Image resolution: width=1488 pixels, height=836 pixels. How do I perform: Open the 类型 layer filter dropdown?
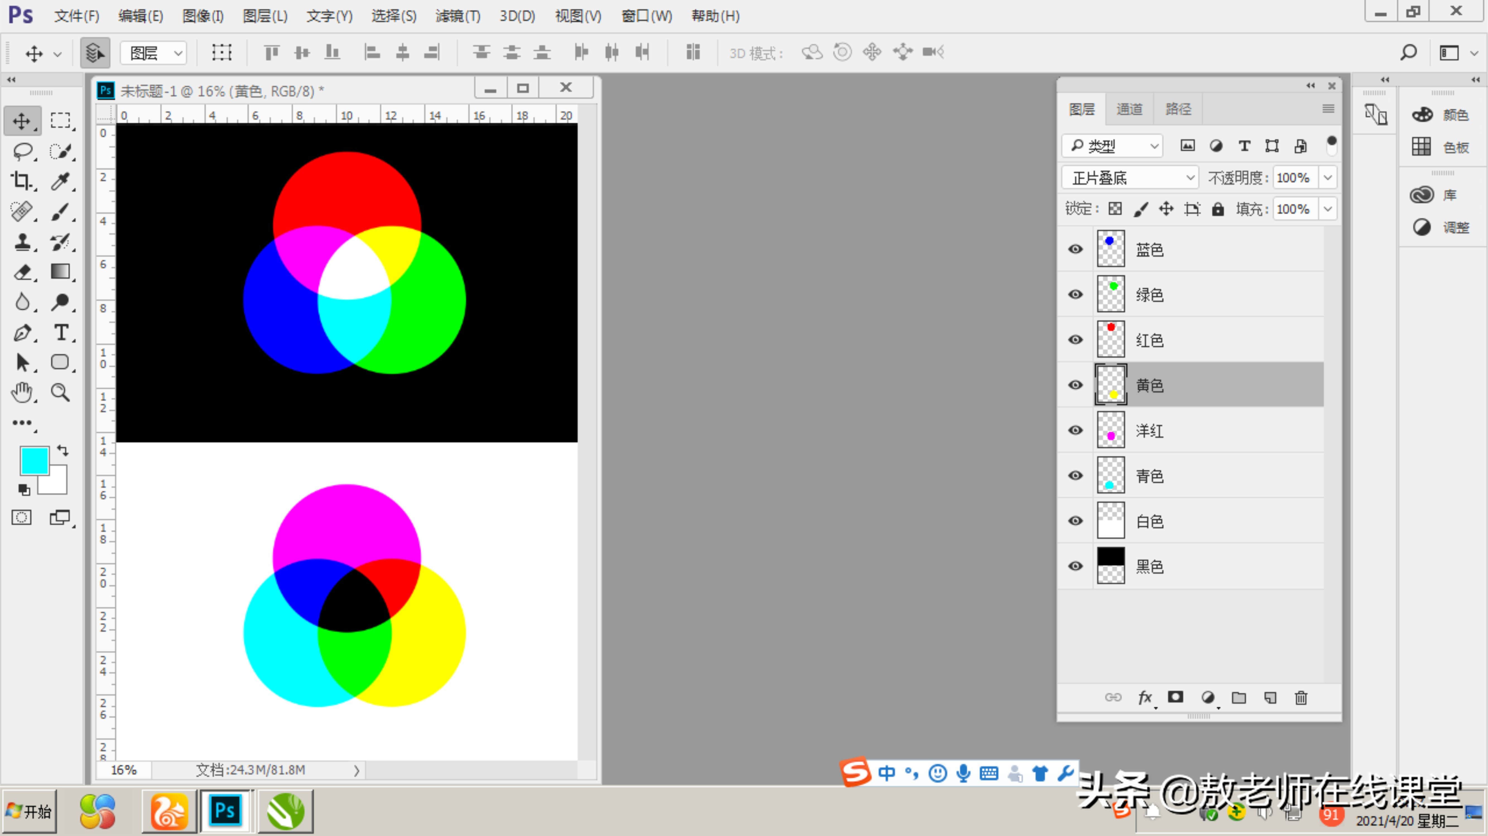pyautogui.click(x=1113, y=146)
